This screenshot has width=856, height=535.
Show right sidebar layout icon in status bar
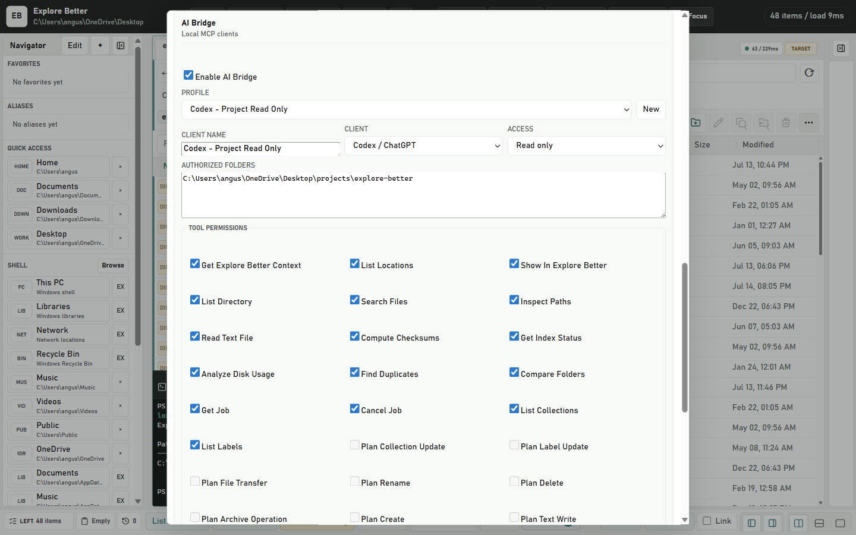772,523
